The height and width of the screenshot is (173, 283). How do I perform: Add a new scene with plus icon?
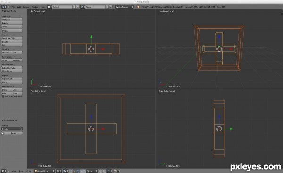pyautogui.click(x=107, y=7)
